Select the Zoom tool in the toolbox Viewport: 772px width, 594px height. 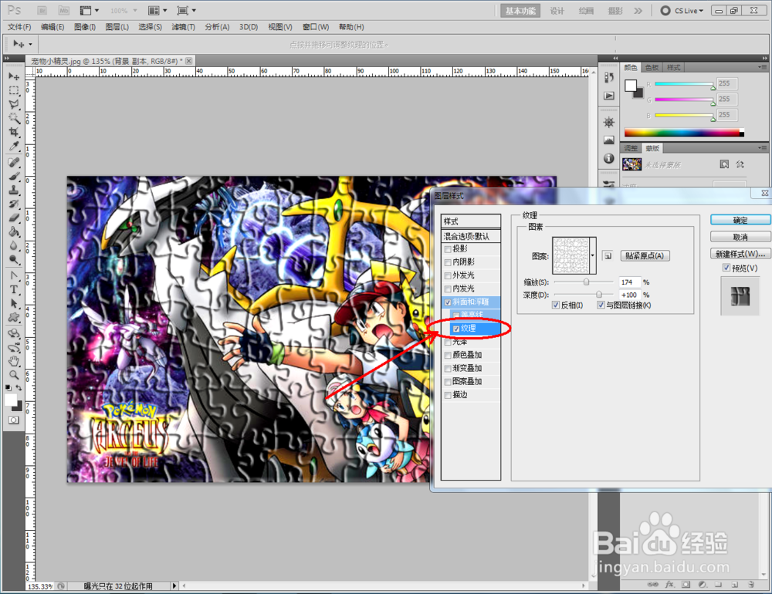[x=14, y=375]
